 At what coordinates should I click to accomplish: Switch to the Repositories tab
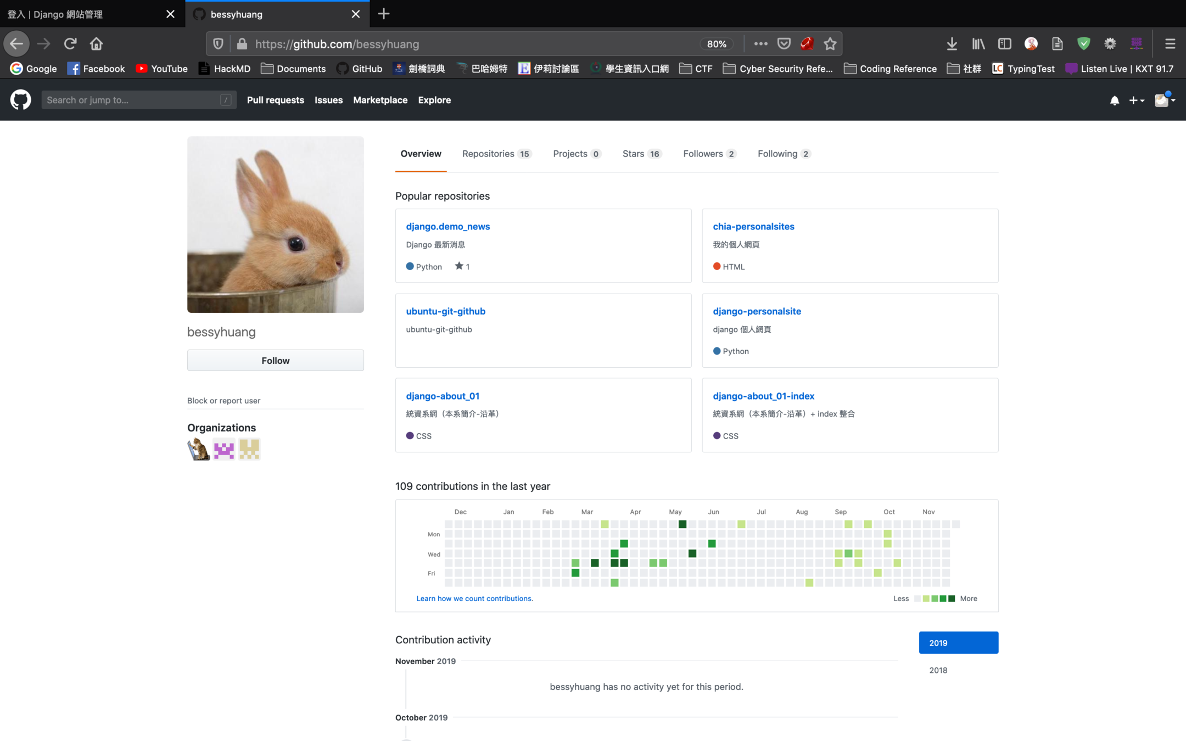click(496, 154)
